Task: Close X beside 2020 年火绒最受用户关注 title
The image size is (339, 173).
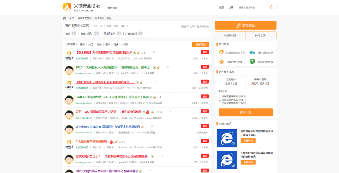Action: coord(168,67)
